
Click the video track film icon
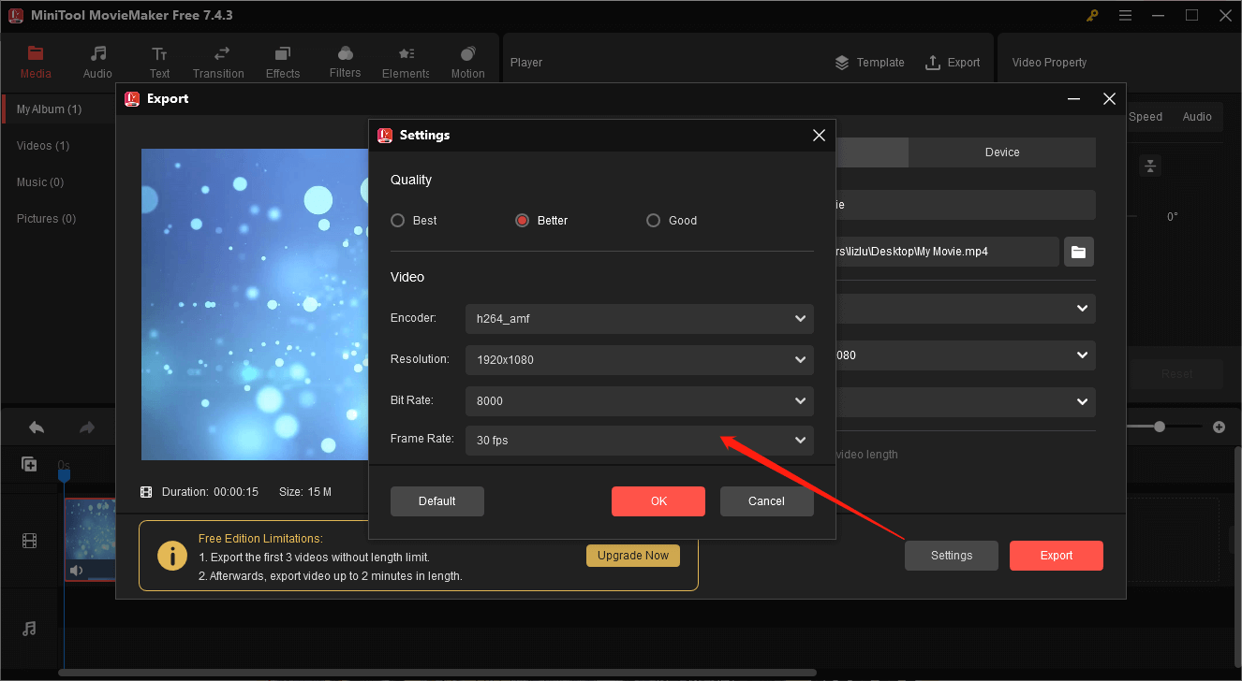coord(30,541)
